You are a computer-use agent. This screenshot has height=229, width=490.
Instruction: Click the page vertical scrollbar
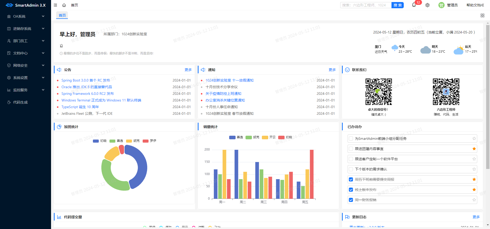[x=488, y=97]
